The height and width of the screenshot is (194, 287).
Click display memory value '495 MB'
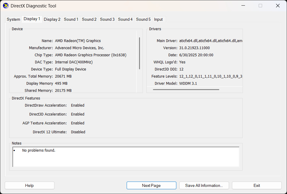61,84
